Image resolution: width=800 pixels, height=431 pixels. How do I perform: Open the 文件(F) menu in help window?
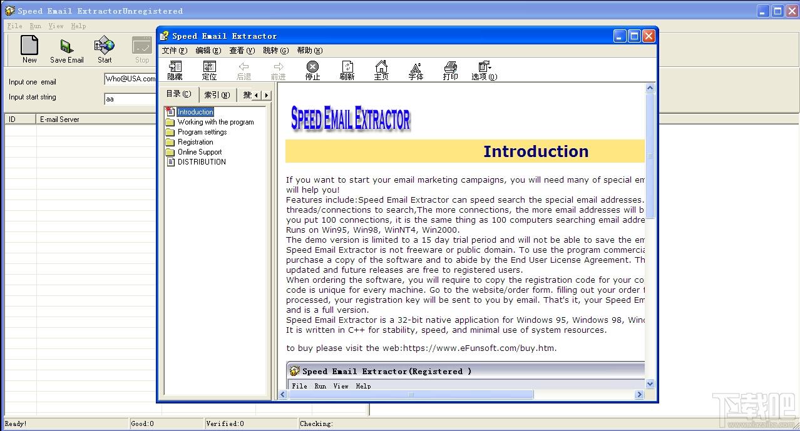click(x=174, y=51)
